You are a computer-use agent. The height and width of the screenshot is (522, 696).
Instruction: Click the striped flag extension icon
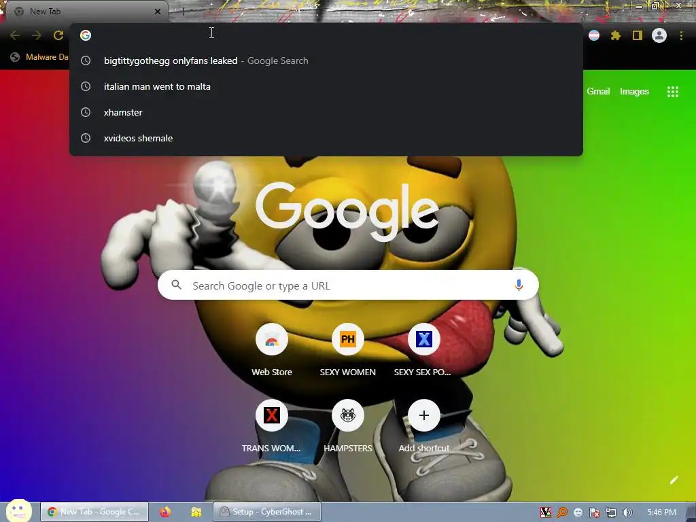click(594, 35)
